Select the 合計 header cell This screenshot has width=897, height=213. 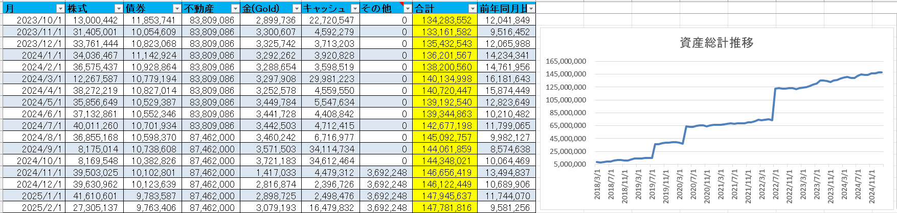[x=445, y=9]
